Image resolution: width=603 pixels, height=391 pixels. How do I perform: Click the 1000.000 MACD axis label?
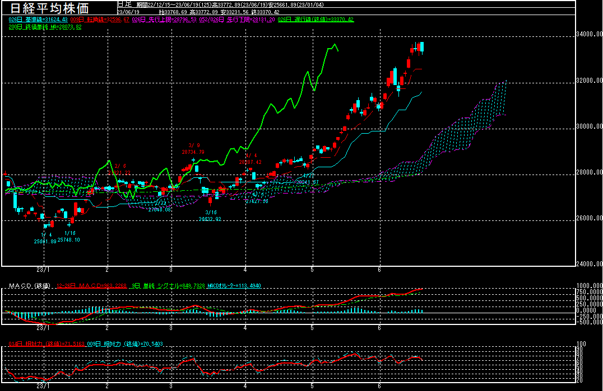(x=590, y=286)
